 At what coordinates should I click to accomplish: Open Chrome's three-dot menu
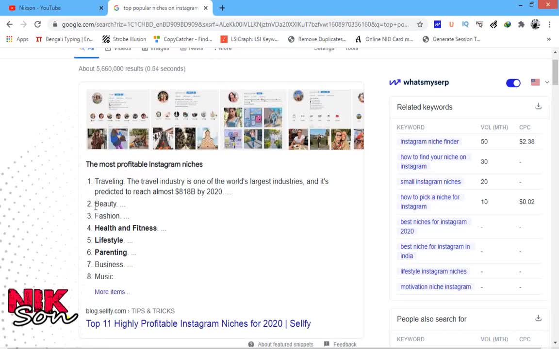(549, 24)
